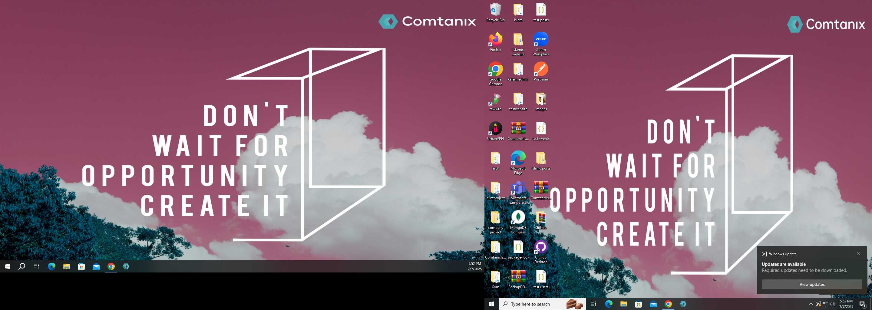Switch to Chrome on left monitor taskbar
The height and width of the screenshot is (310, 872).
point(111,266)
